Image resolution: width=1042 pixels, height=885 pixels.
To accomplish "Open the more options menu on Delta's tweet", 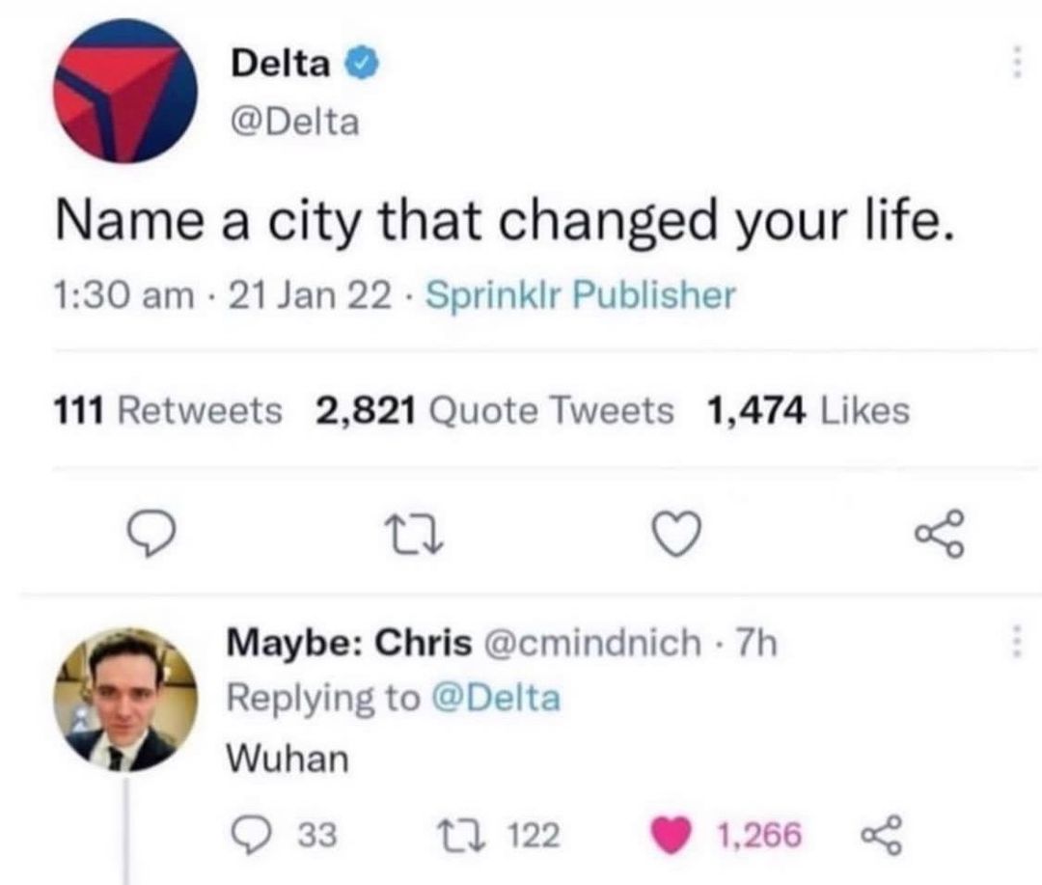I will (1014, 62).
